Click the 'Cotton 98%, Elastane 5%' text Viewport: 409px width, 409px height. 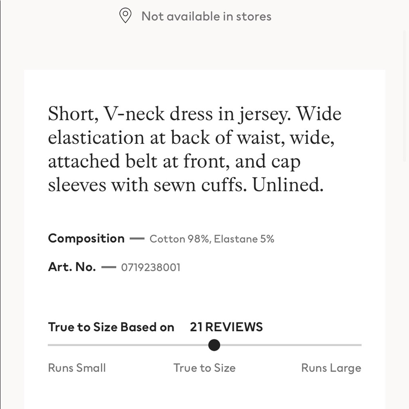212,239
